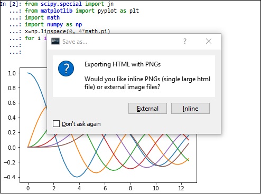Screen dimensions: 261x194
Task: Place cursor on "import math" line
Action: click(x=42, y=17)
